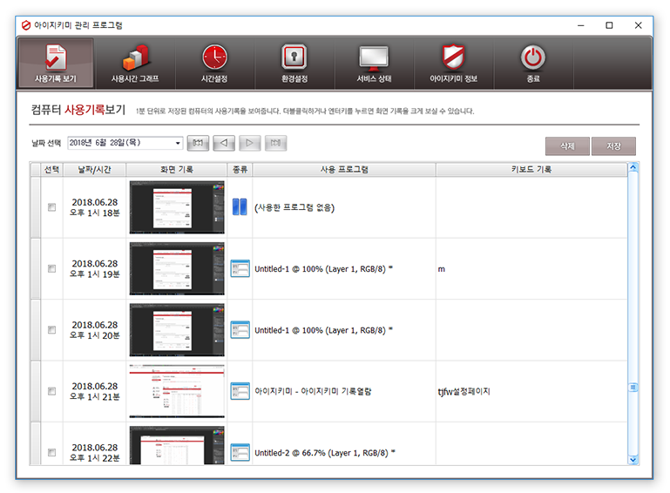Open the 사용시간 그래프 view
Screen dimensions: 670x493
point(135,64)
